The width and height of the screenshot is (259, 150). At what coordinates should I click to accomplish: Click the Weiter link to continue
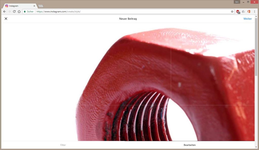click(x=247, y=19)
